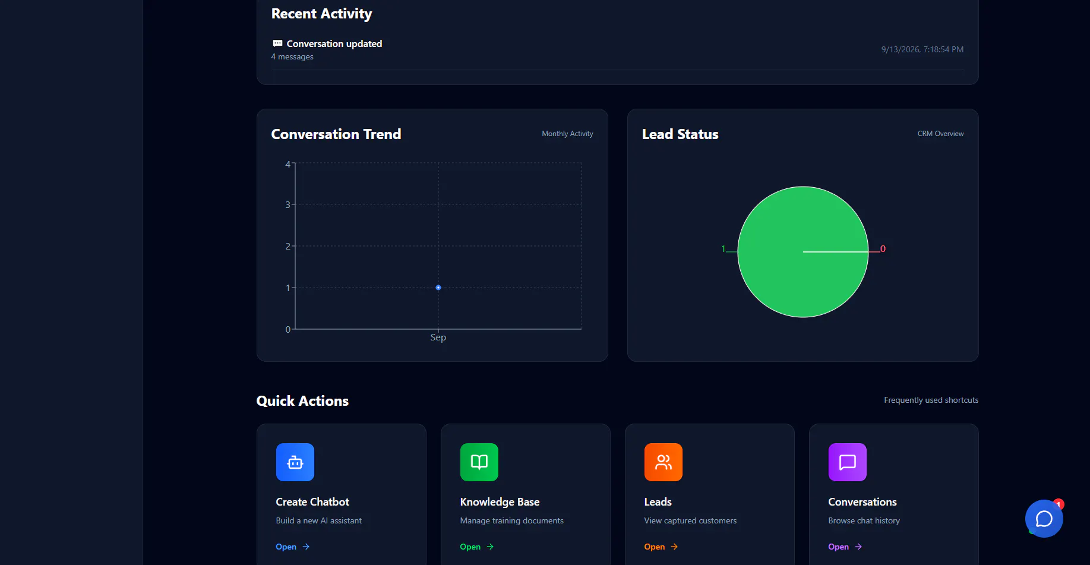Click the Recent Activity heading

(x=321, y=14)
